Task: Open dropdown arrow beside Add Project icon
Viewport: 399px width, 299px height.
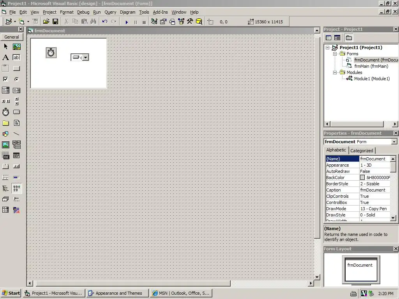Action: coord(15,22)
